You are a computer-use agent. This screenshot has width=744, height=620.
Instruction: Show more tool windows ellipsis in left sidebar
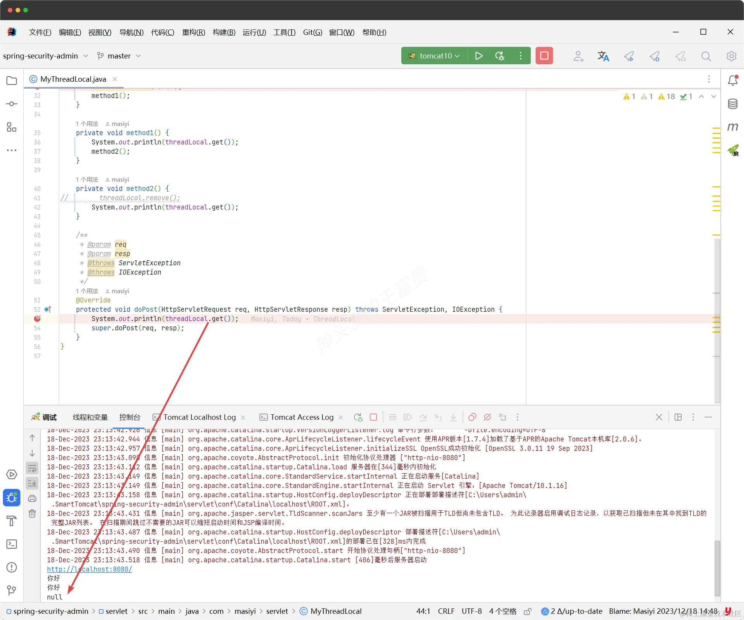click(x=12, y=150)
